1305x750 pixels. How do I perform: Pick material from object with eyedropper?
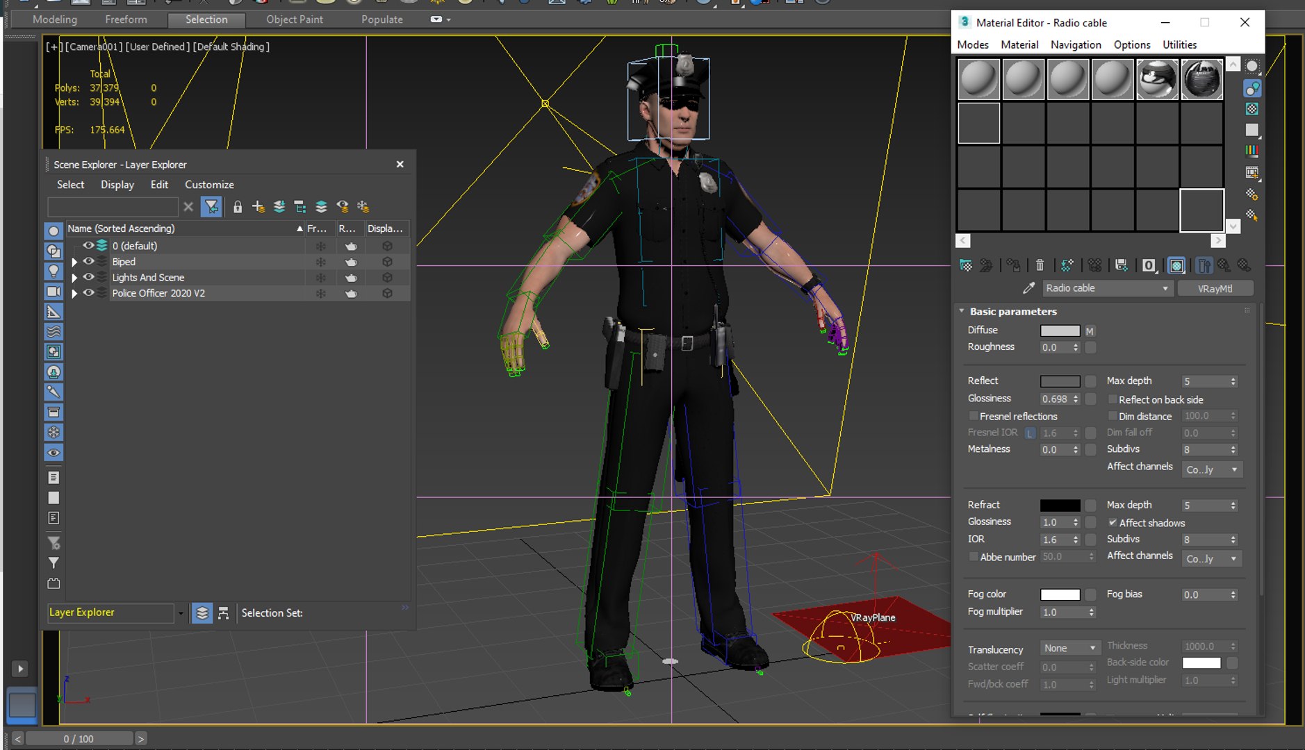(x=1028, y=288)
